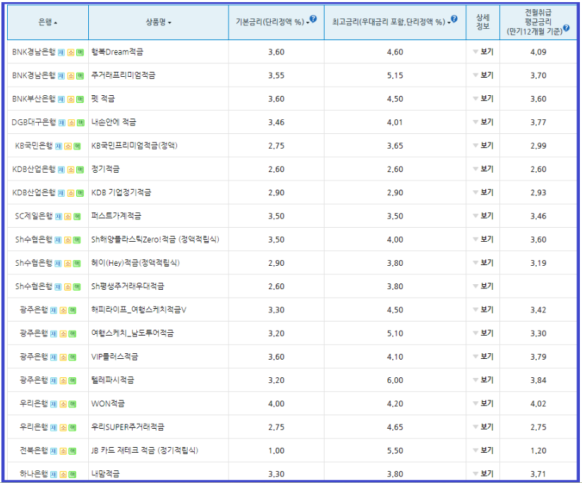Click yellow 소 badge on BNK부산은행 row
582x483 pixels.
[71, 99]
